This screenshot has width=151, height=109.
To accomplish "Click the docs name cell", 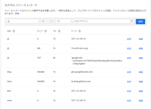I will pos(9,81).
